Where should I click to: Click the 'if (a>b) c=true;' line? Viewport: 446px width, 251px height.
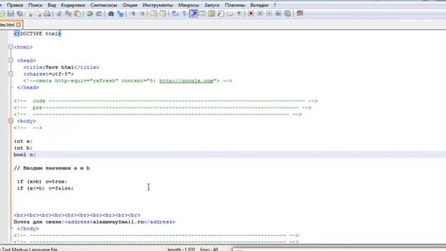click(x=42, y=181)
